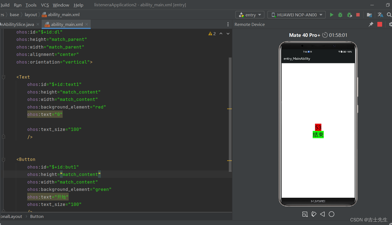Collapse the Button tag fold marker

point(4,160)
